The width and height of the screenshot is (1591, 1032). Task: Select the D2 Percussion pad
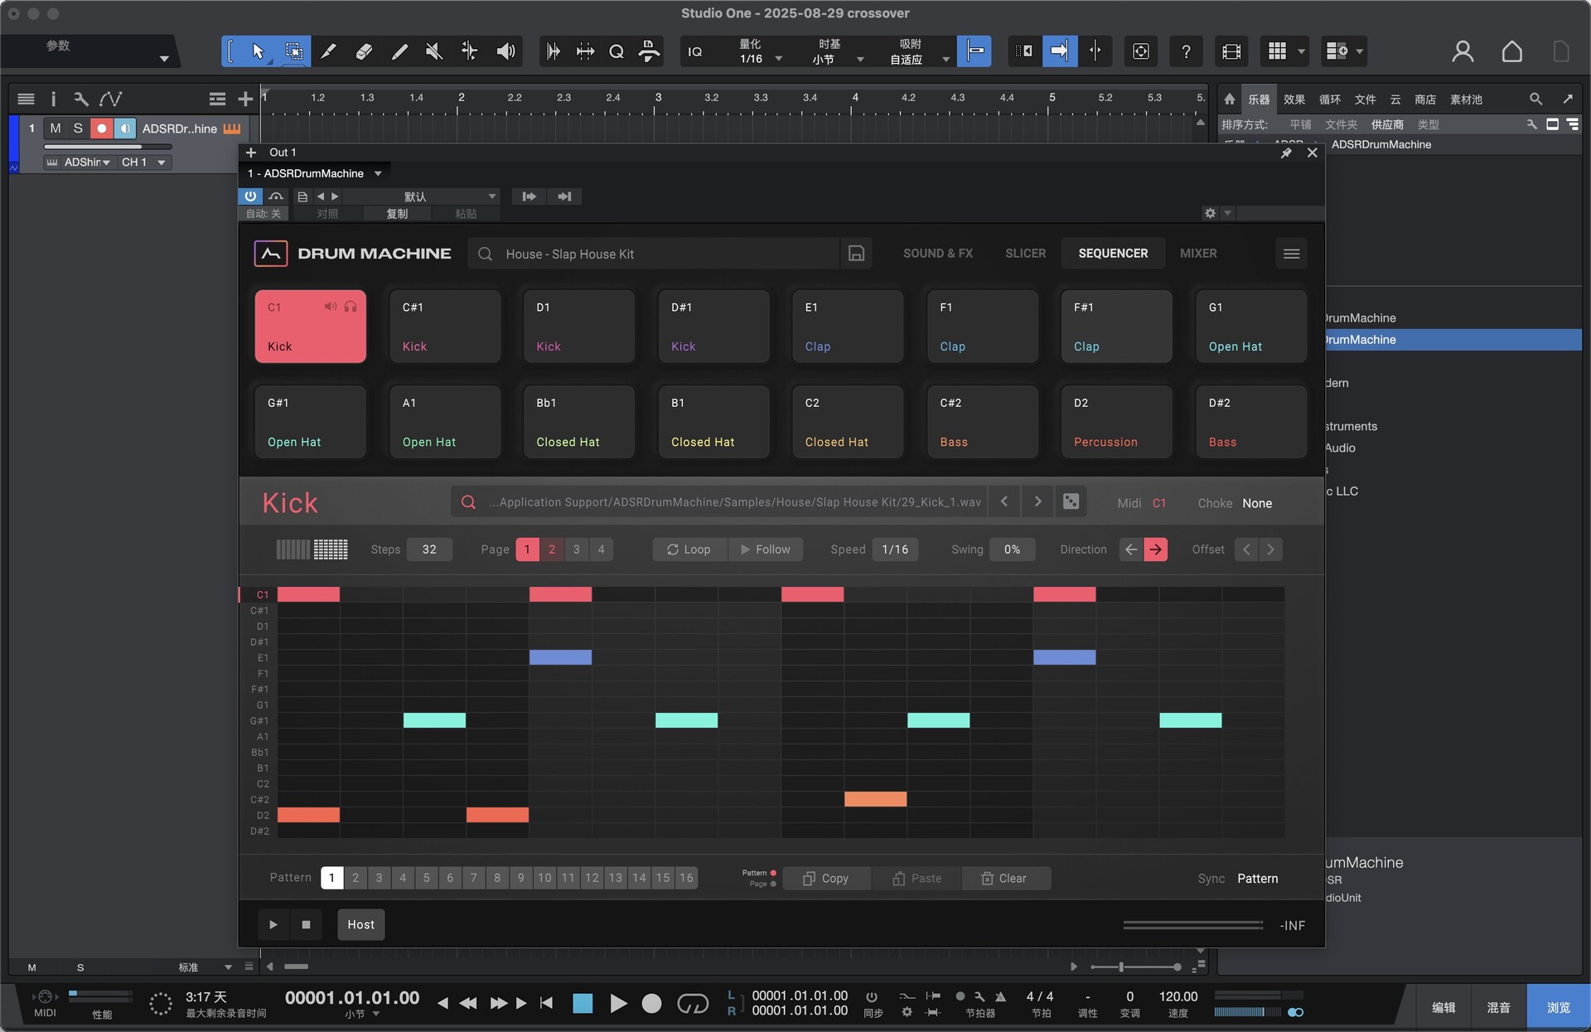pos(1116,421)
